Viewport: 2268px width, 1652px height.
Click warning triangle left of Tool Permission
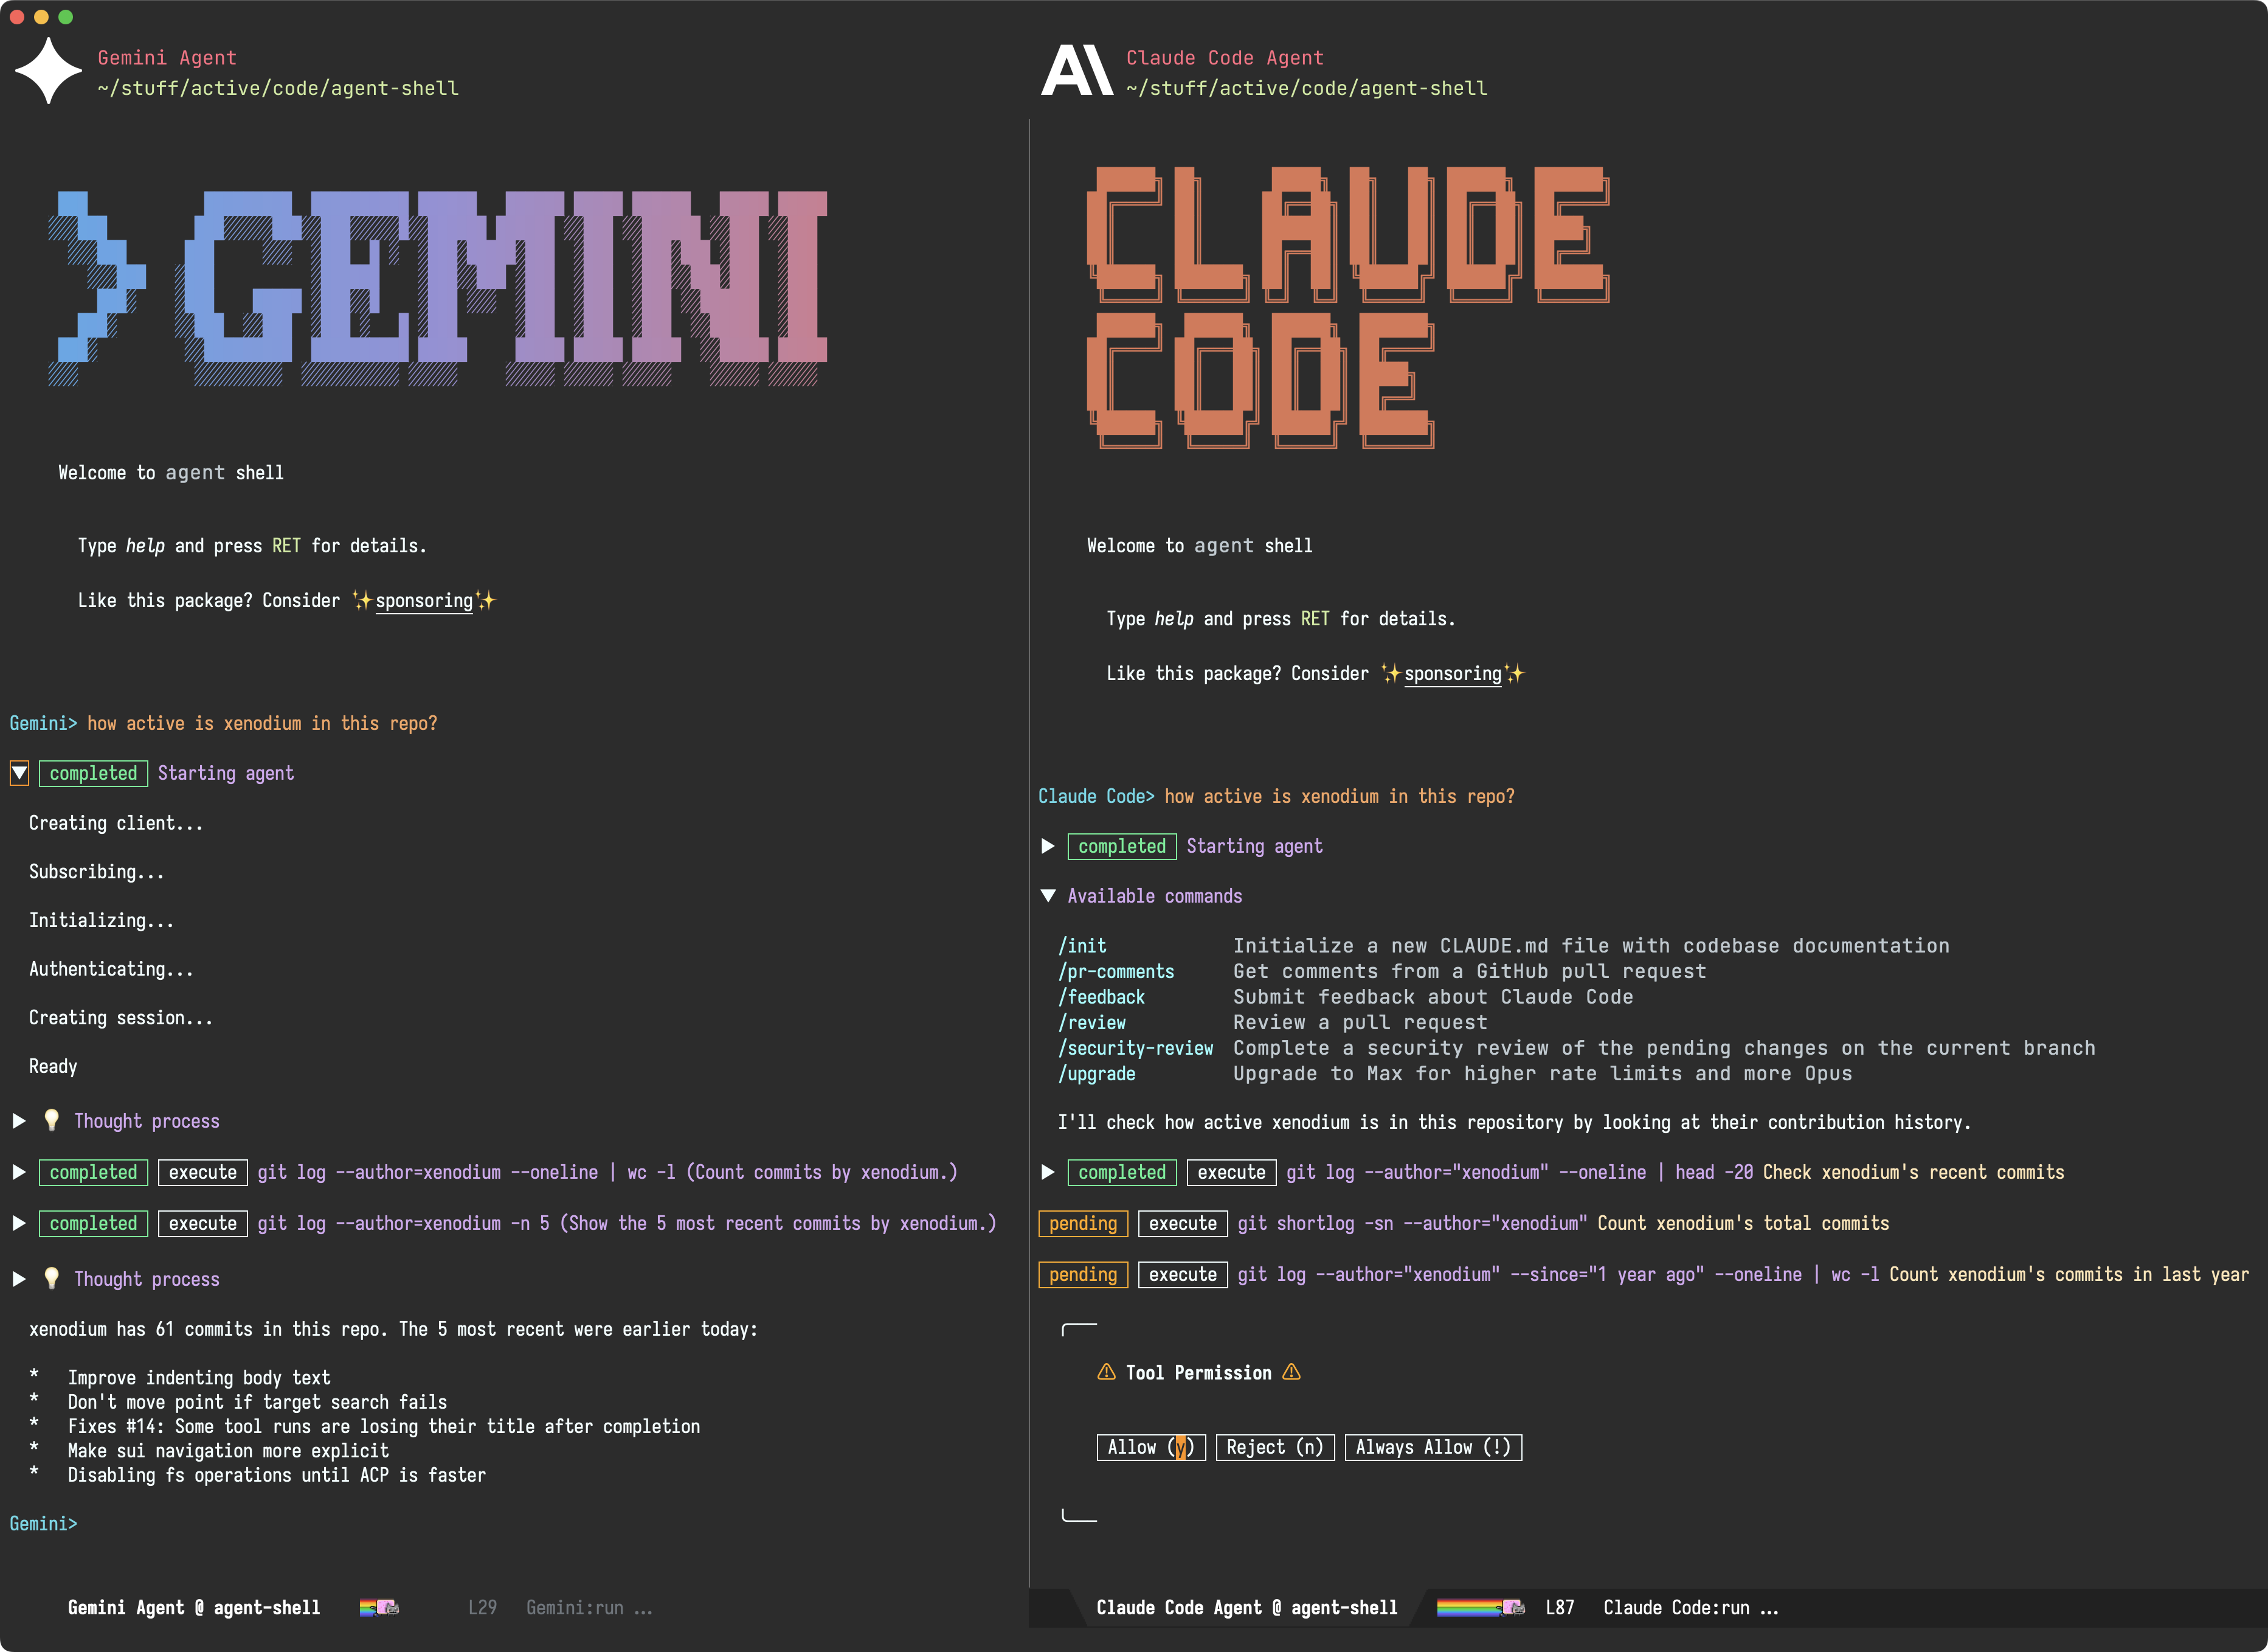pyautogui.click(x=1106, y=1372)
